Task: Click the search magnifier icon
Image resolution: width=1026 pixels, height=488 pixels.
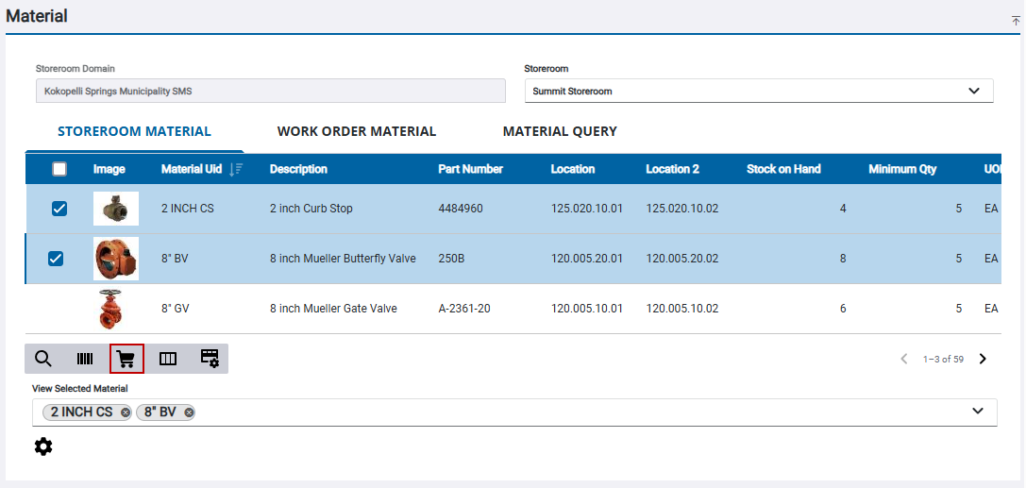Action: 43,359
